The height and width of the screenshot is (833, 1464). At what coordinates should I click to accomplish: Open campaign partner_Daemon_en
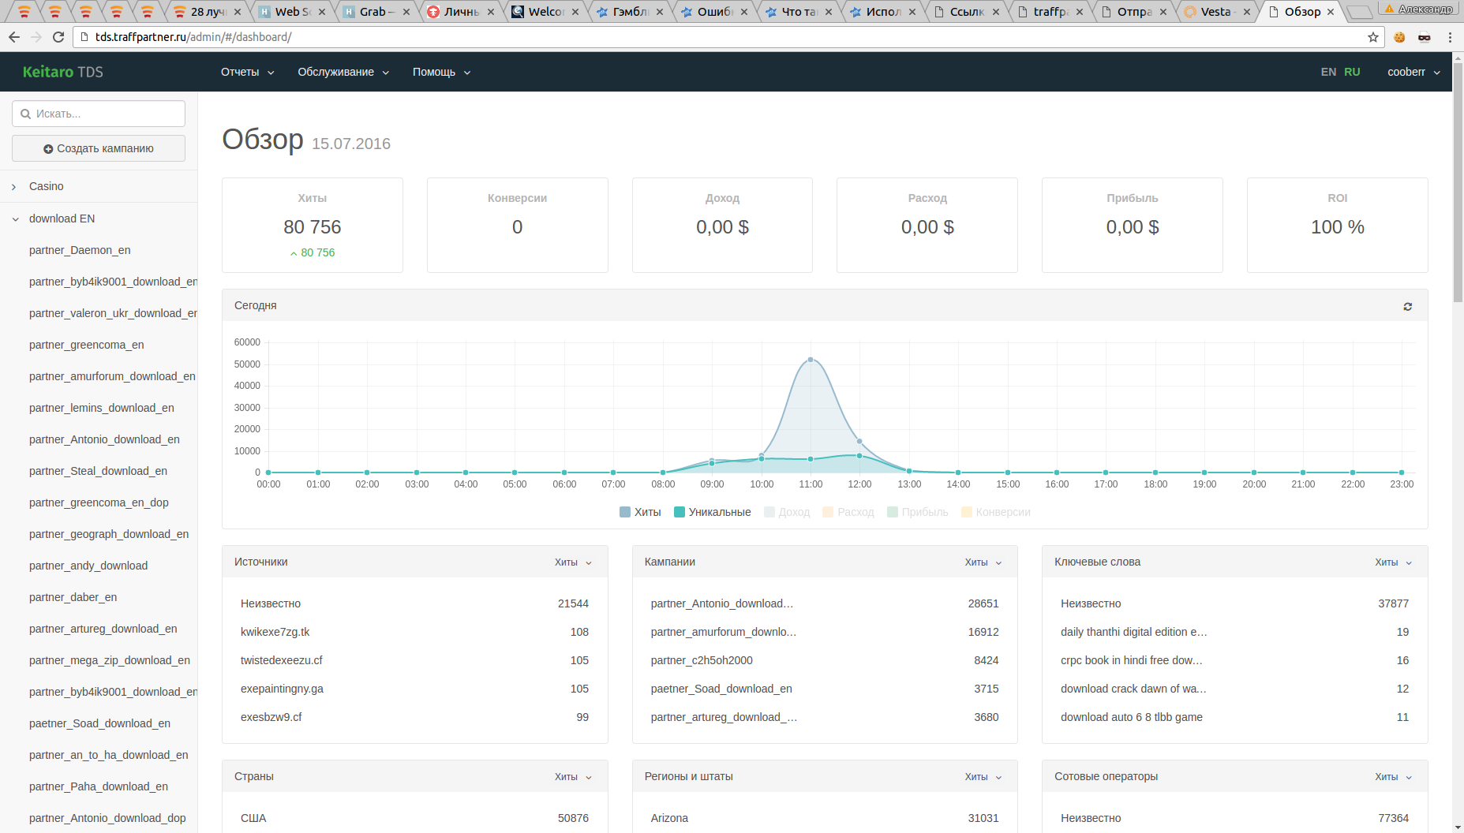pos(80,250)
